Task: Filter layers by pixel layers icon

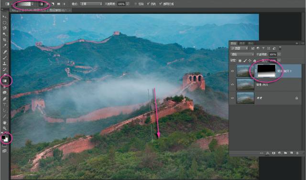Action: click(253, 48)
